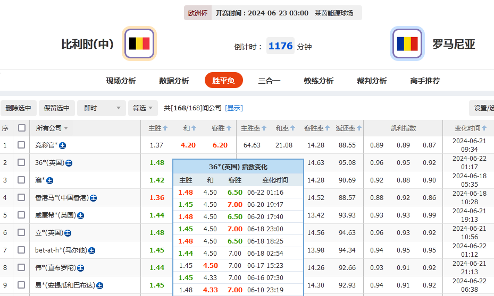
Task: Click the Romania flag team icon
Action: click(x=407, y=43)
